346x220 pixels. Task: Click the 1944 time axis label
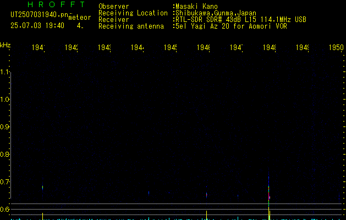point(138,47)
